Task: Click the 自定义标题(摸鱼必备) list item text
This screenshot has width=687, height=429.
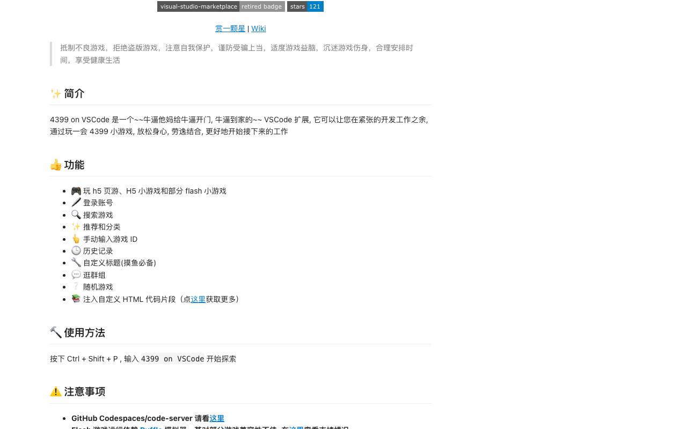Action: tap(120, 263)
